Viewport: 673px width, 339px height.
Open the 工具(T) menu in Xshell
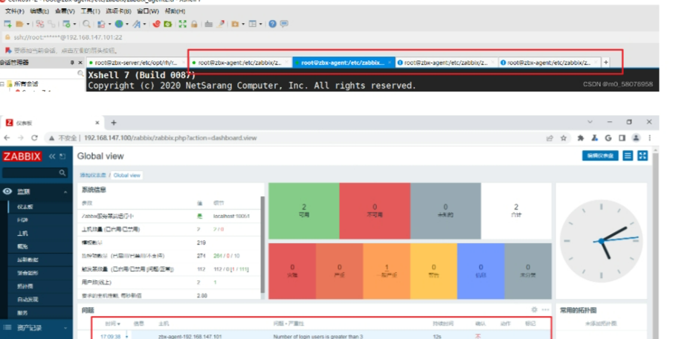click(x=90, y=11)
